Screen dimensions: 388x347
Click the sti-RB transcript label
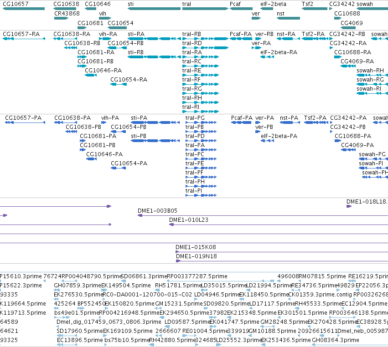click(x=135, y=52)
